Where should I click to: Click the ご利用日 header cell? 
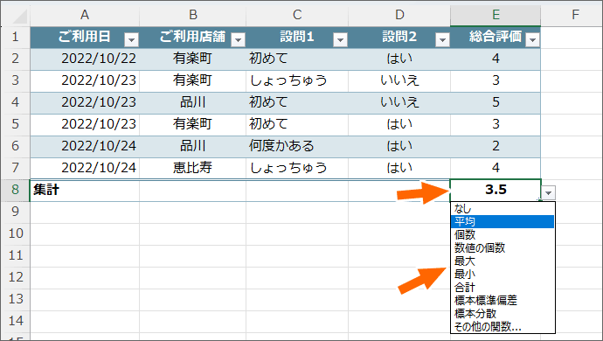(85, 37)
